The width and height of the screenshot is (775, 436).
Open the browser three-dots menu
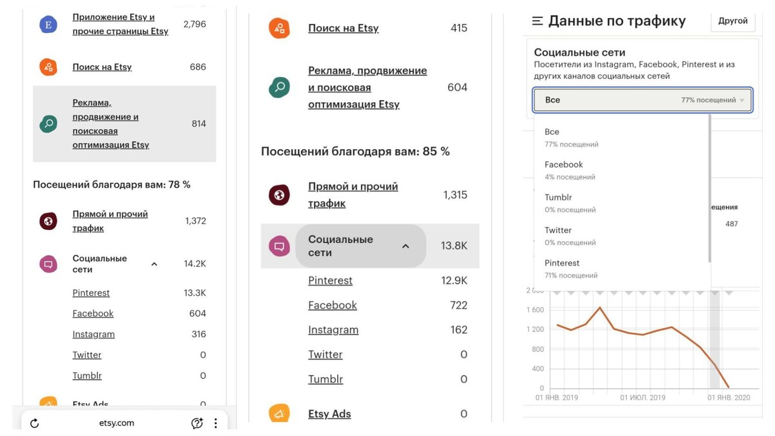coord(216,423)
